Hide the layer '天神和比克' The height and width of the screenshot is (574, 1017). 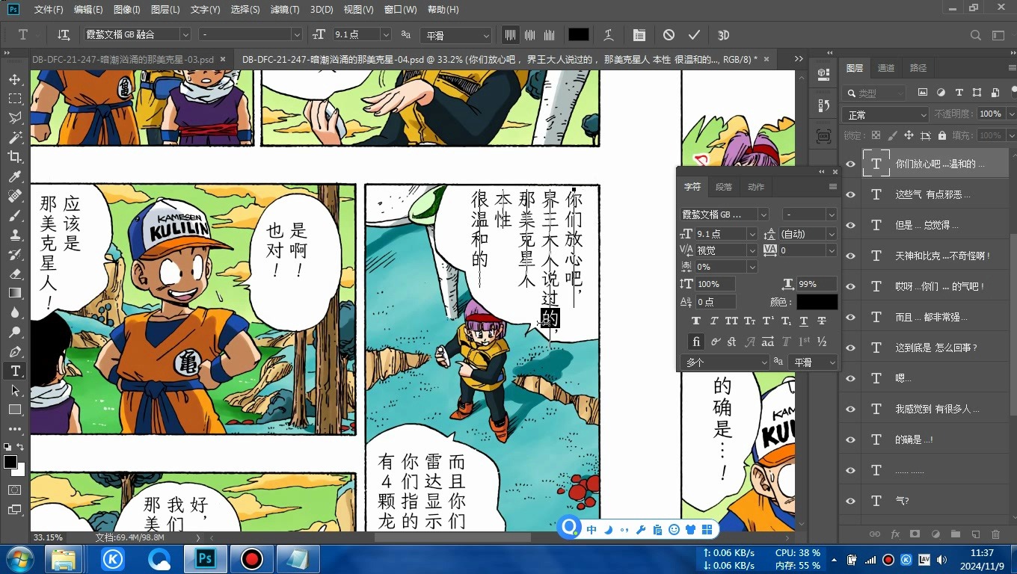click(x=850, y=256)
